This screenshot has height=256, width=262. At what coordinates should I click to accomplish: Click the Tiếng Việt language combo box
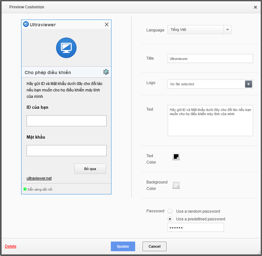[200, 30]
